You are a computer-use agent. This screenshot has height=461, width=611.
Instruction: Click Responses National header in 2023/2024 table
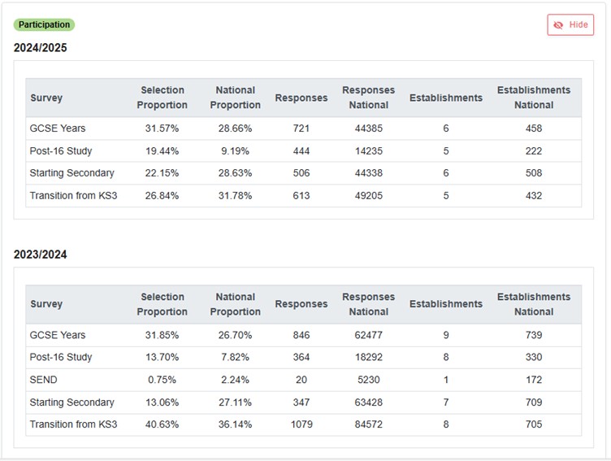tap(368, 304)
